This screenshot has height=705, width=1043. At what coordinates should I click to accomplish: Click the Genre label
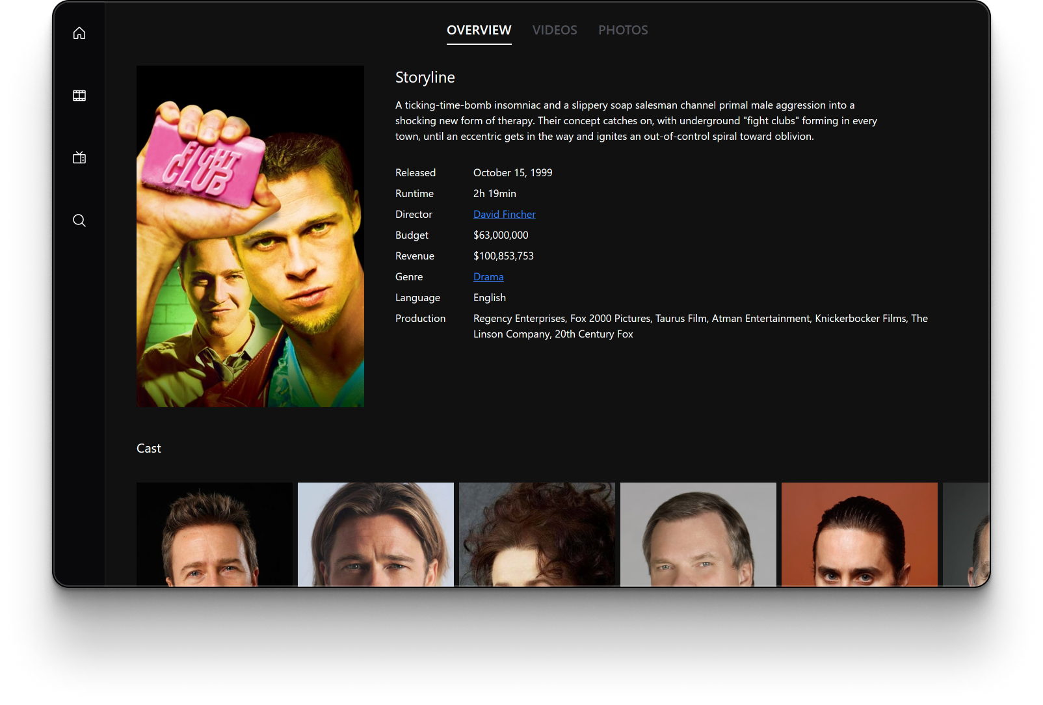(409, 277)
